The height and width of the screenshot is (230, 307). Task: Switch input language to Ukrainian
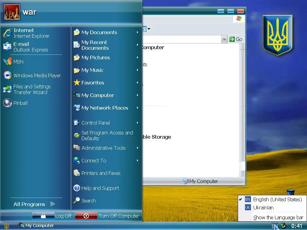(x=272, y=208)
